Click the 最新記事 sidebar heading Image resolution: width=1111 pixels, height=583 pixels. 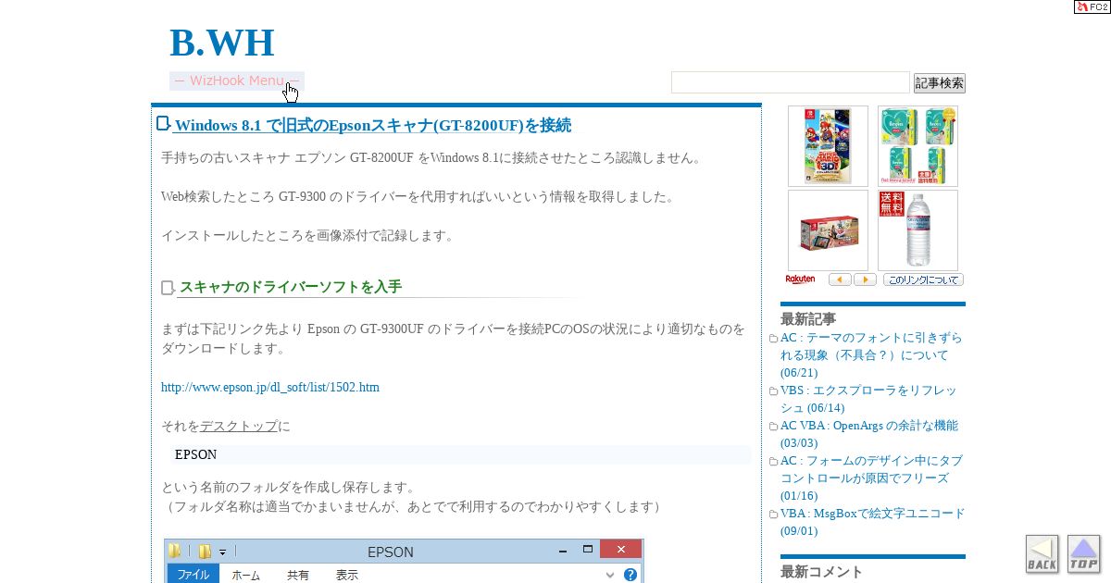pos(808,318)
